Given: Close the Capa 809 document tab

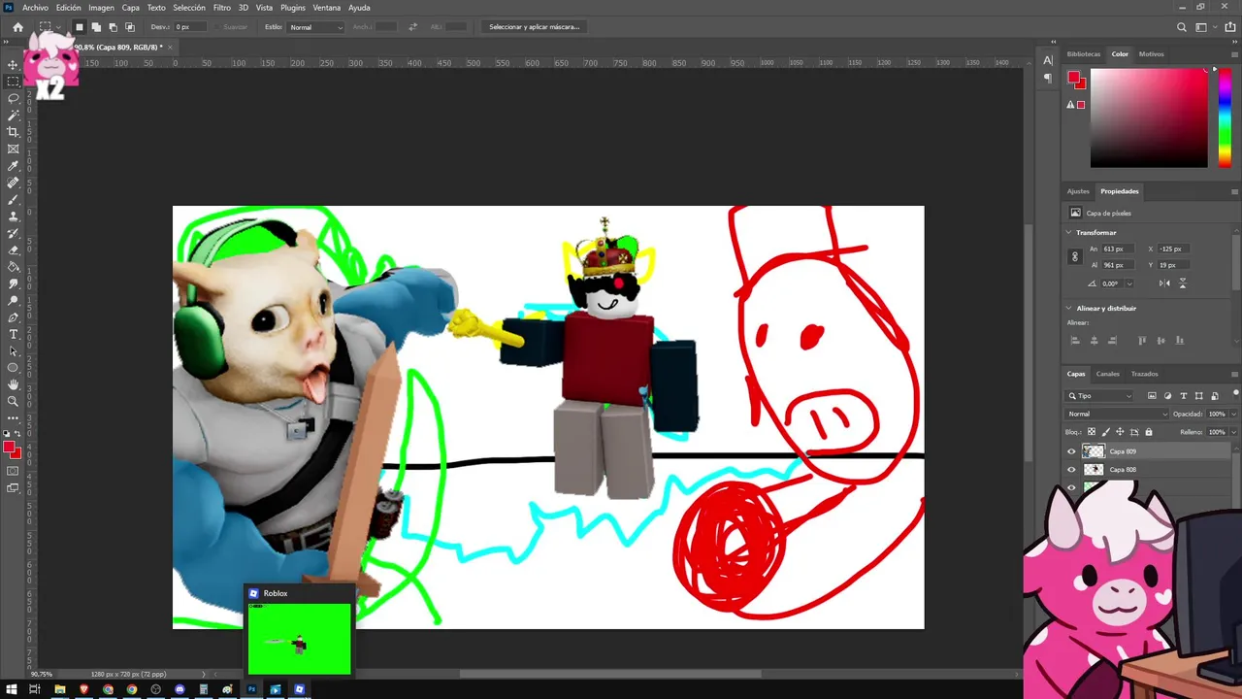Looking at the screenshot, I should [x=170, y=47].
